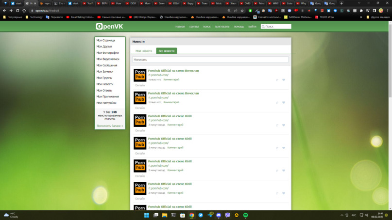Share this page from the address bar
The image size is (392, 220).
coord(236,11)
